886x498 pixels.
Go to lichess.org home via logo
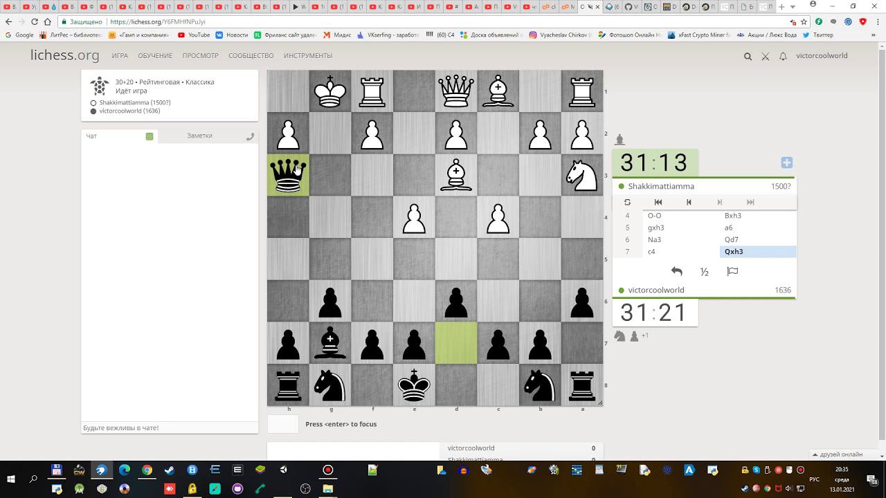click(65, 55)
